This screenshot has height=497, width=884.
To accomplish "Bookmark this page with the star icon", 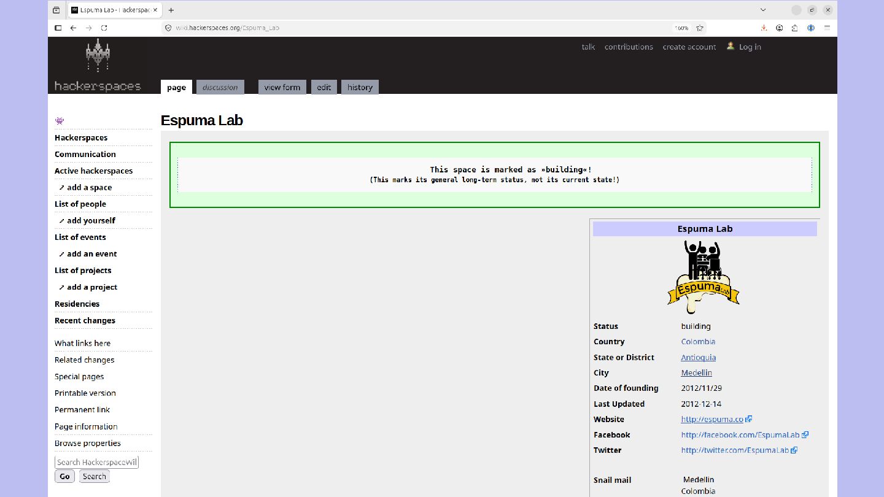I will 700,28.
